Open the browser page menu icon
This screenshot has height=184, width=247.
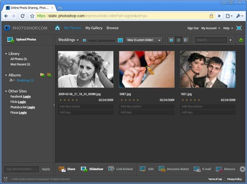click(229, 16)
